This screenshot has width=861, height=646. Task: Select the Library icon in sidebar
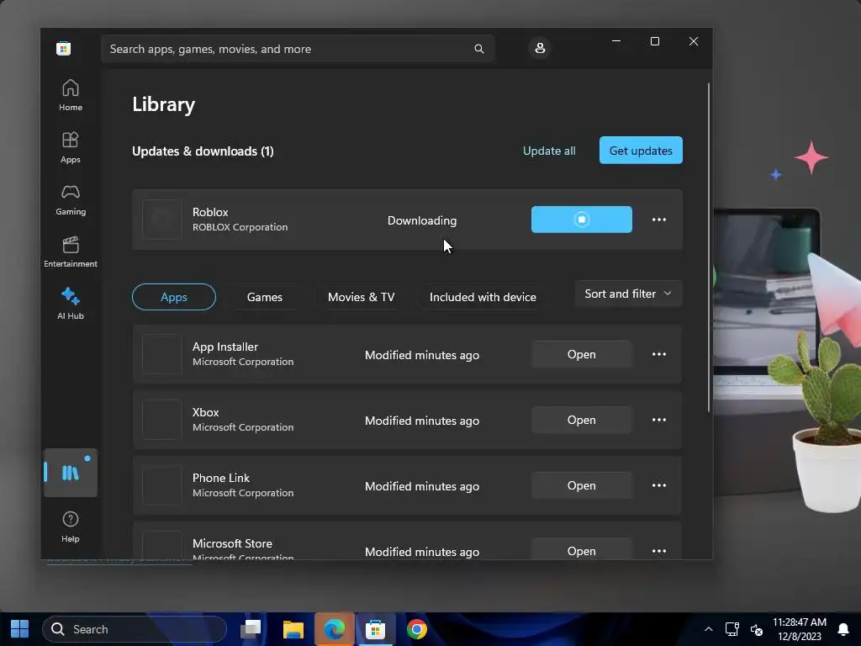(x=71, y=473)
